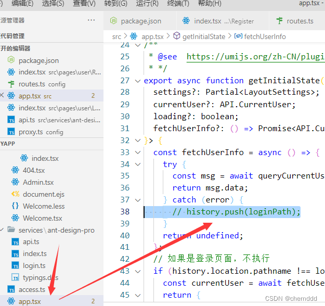This screenshot has height=306, width=325.
Task: Open explorer more actions ellipsis
Action: [x=91, y=20]
